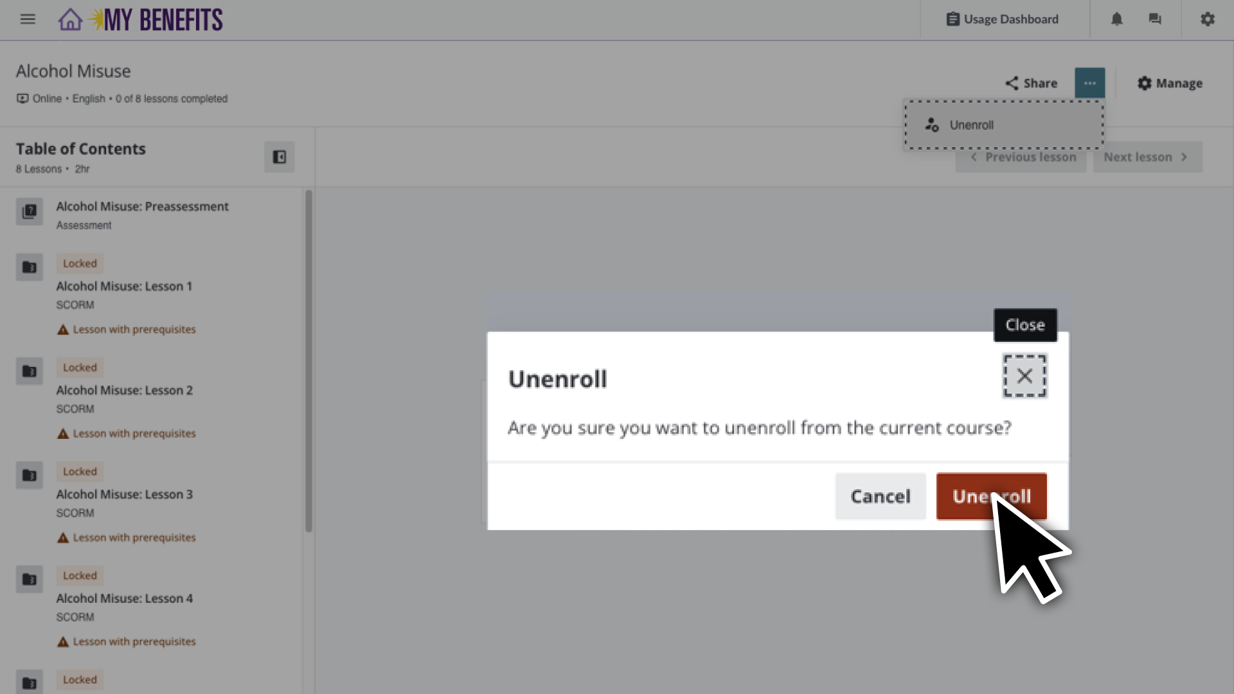Click the Table of Contents scrollbar
The height and width of the screenshot is (694, 1234).
click(308, 360)
